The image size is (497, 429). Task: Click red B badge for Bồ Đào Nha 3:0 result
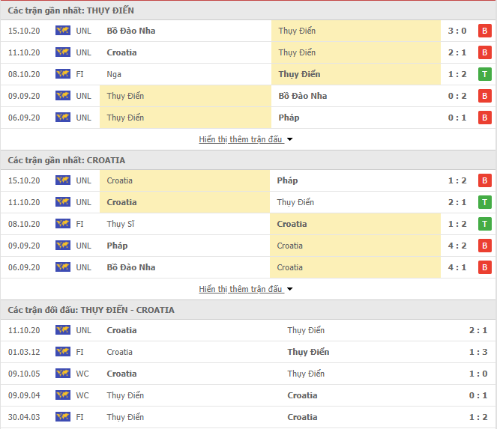click(x=485, y=31)
